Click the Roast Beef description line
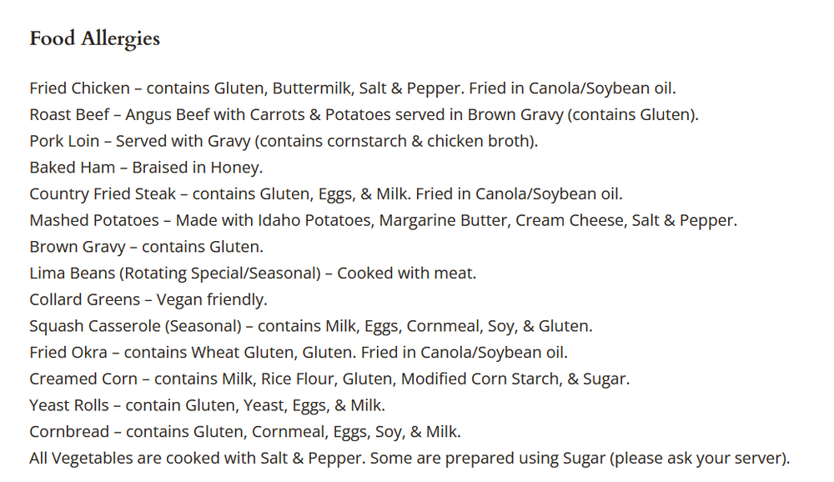Image resolution: width=834 pixels, height=482 pixels. click(x=364, y=115)
